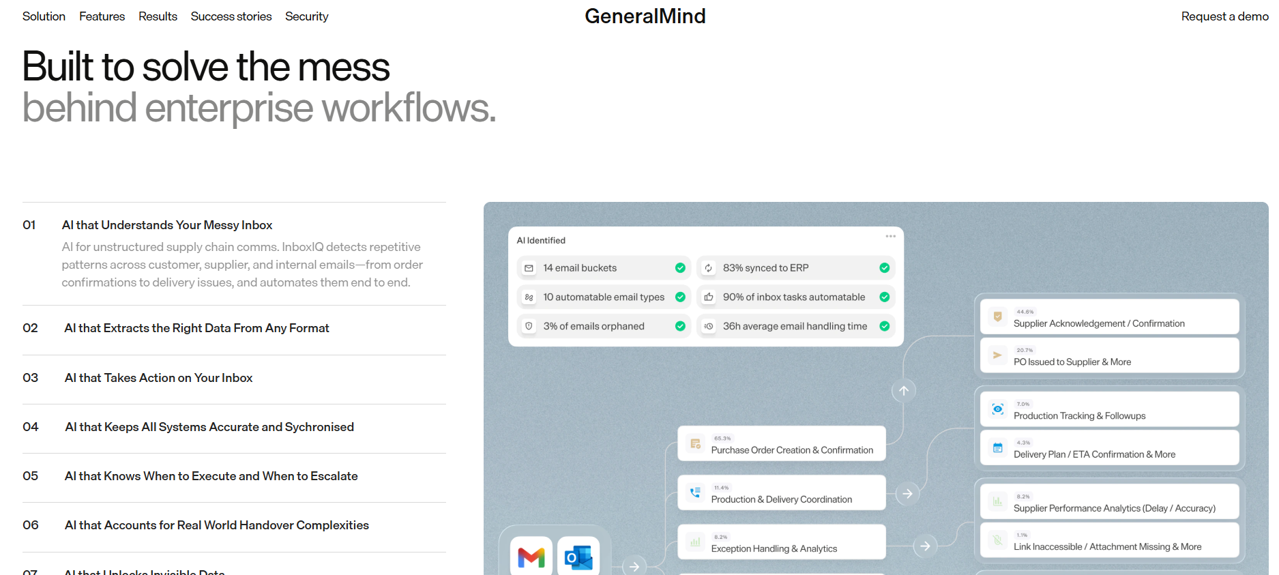Click the eye icon beside Production Tracking & Followups
Viewport: 1279px width, 575px height.
click(997, 409)
